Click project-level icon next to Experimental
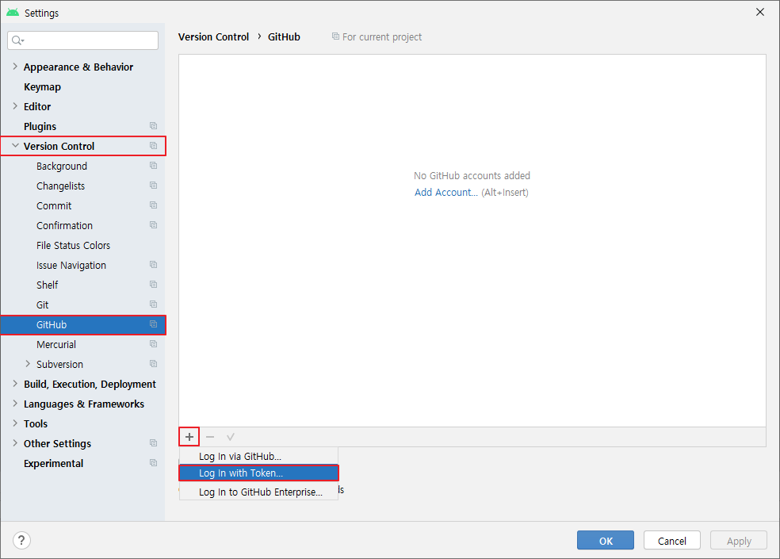This screenshot has width=780, height=559. 153,463
